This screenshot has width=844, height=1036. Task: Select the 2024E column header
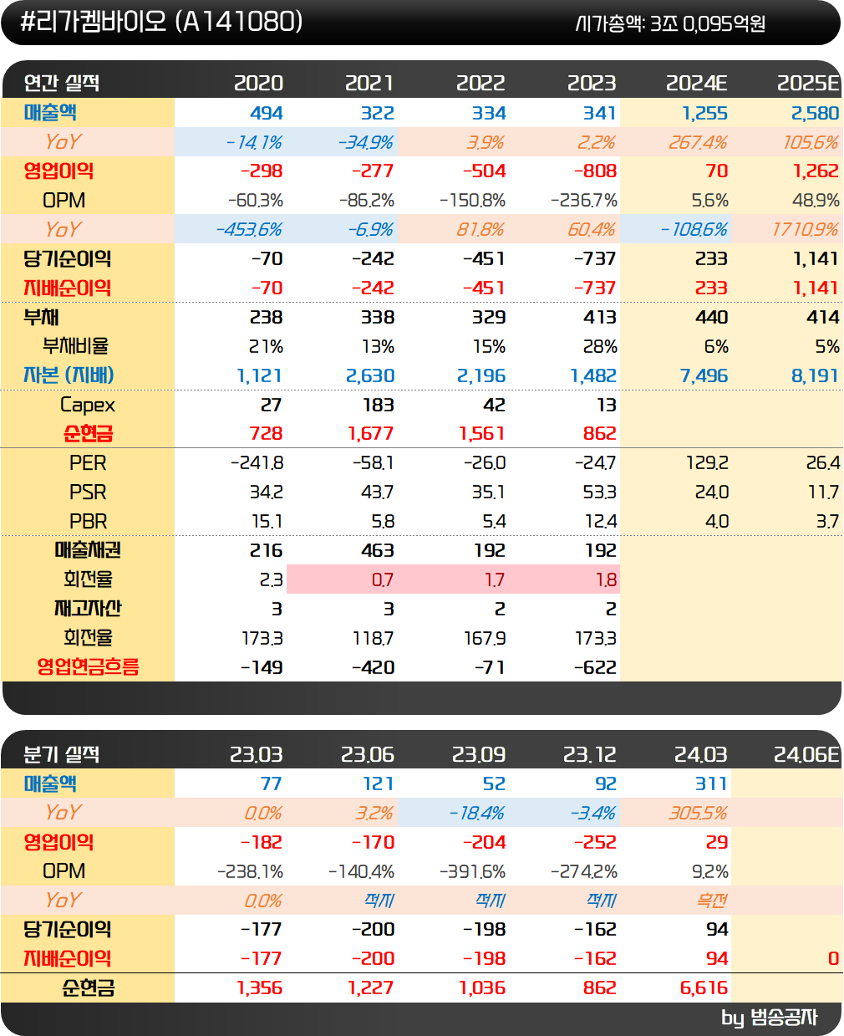[697, 83]
